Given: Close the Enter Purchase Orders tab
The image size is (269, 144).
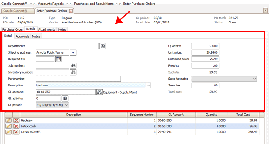Looking at the screenshot, I should point(71,11).
